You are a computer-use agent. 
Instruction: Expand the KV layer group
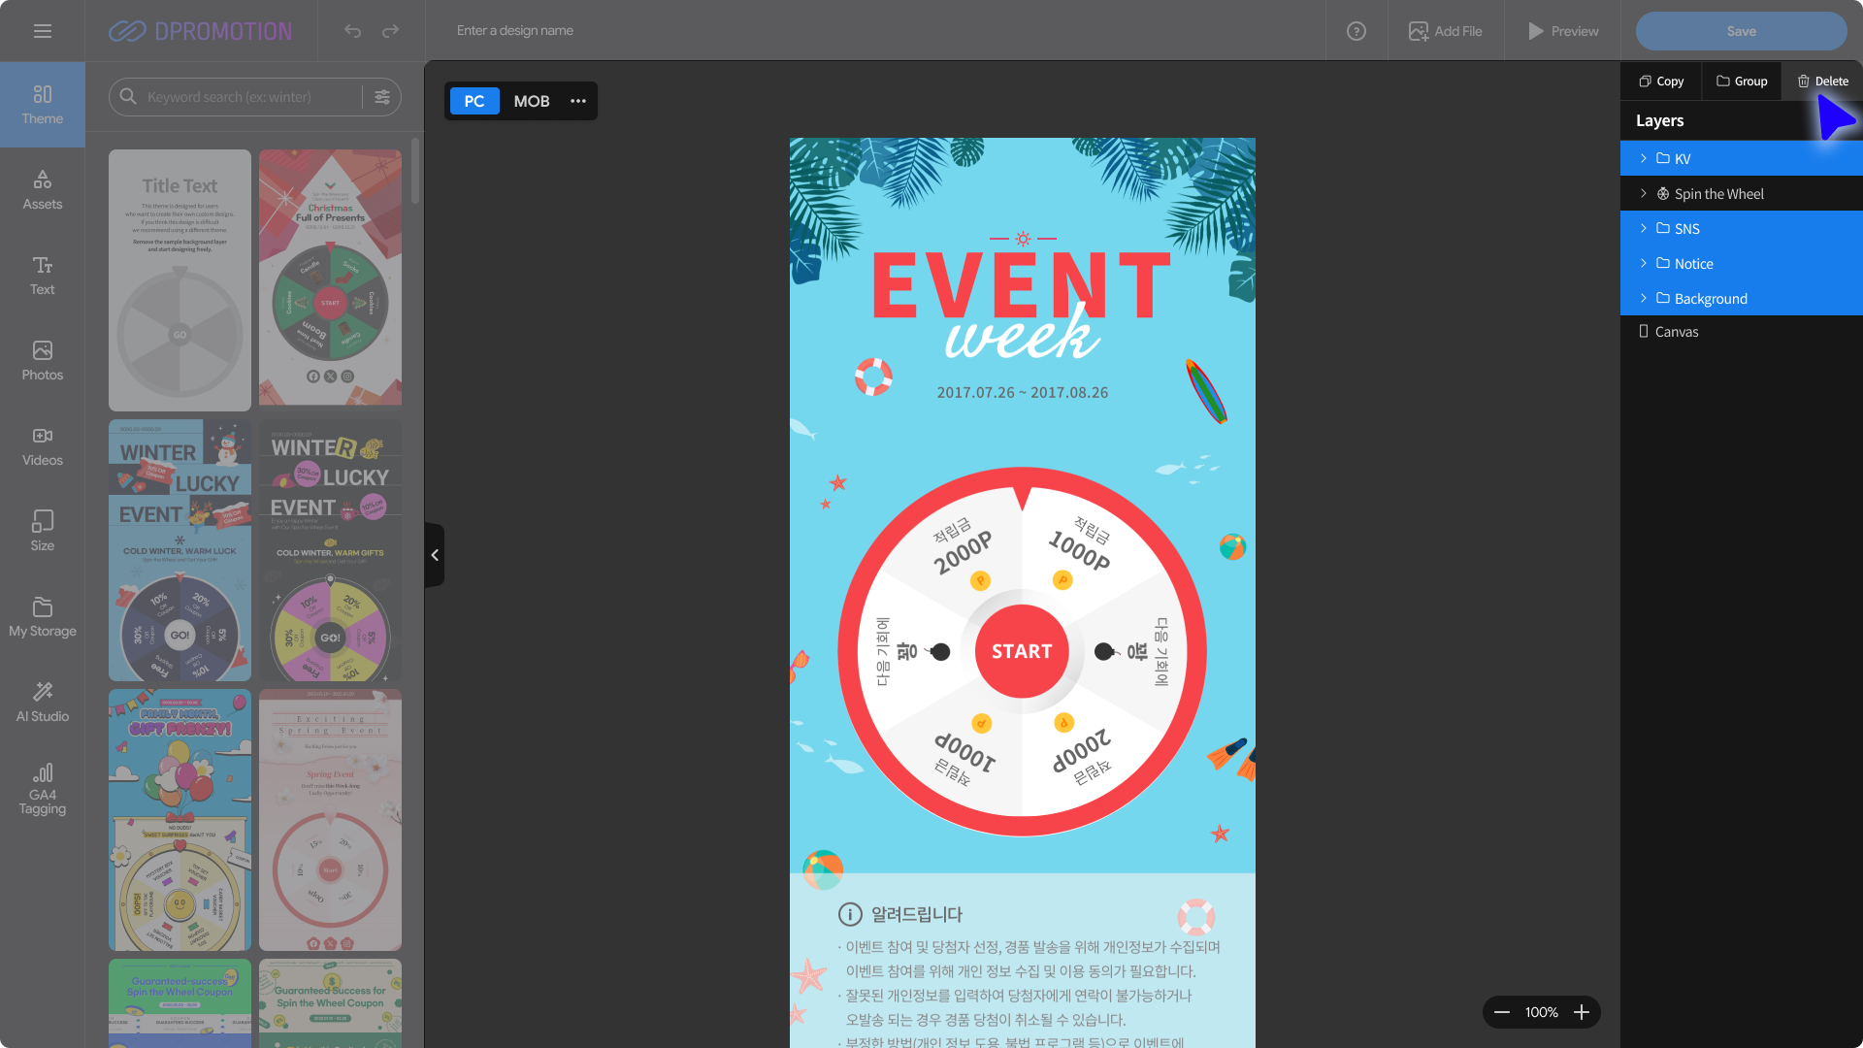pos(1643,158)
